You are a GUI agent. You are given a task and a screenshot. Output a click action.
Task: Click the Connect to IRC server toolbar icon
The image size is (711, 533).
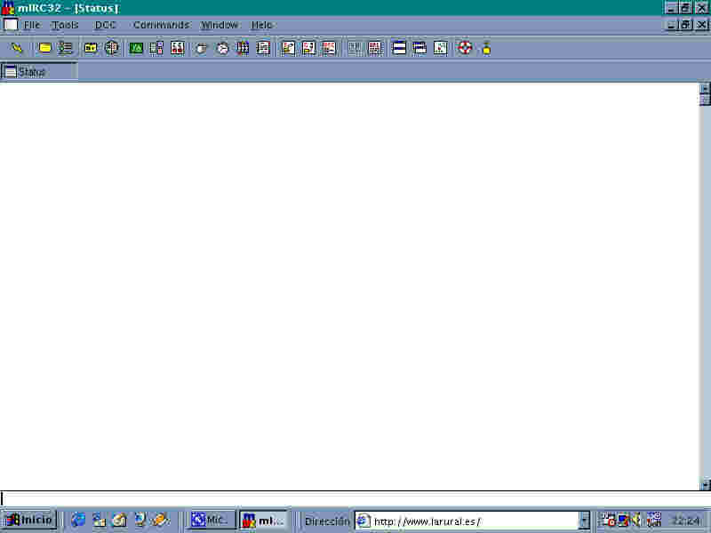(x=16, y=48)
